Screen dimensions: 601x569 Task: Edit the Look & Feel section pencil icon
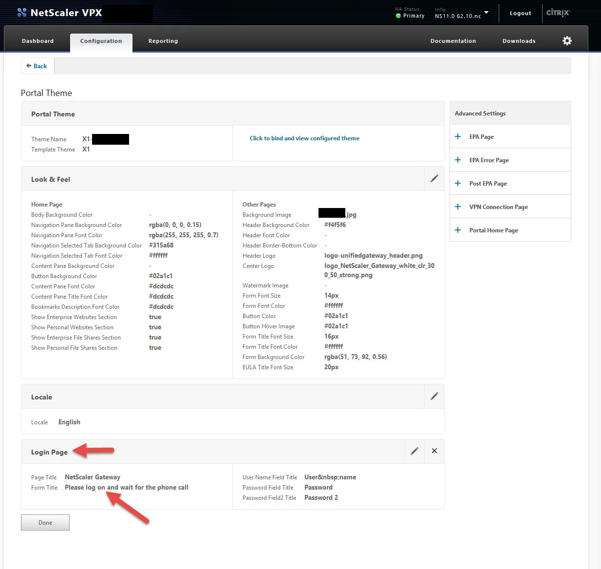[x=434, y=178]
